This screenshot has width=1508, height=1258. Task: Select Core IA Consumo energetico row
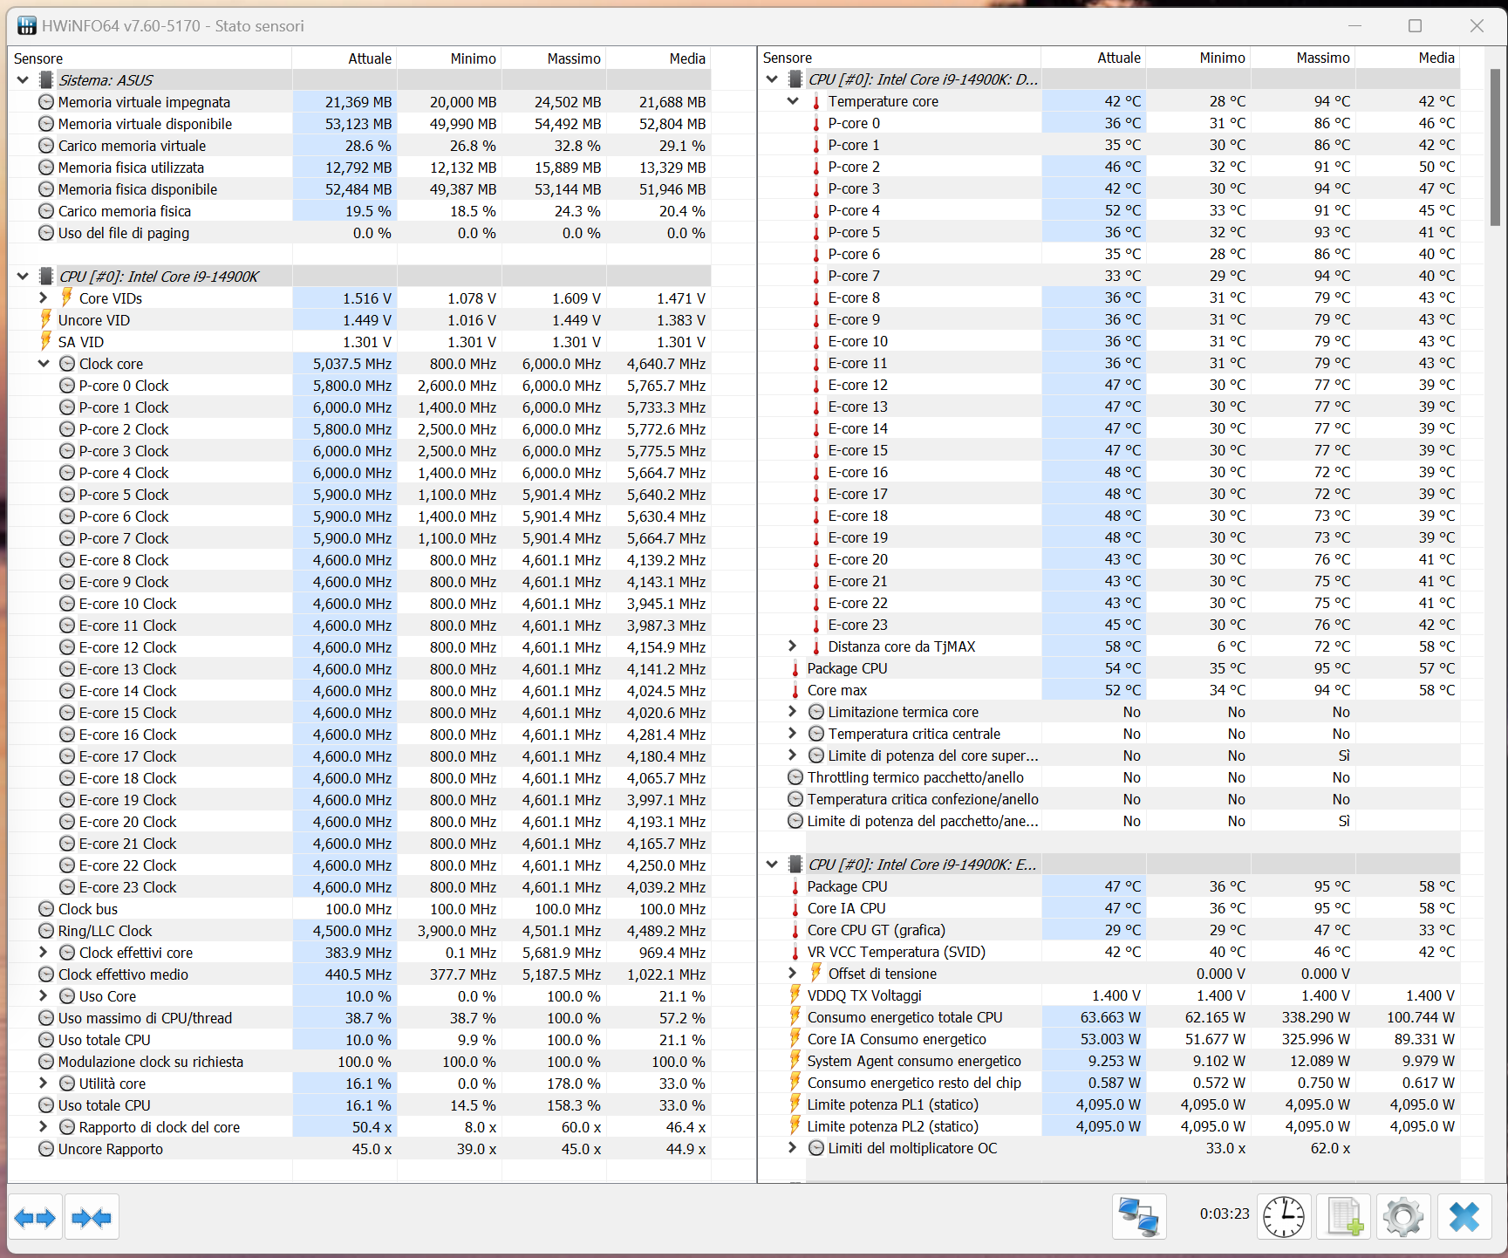(1109, 1039)
